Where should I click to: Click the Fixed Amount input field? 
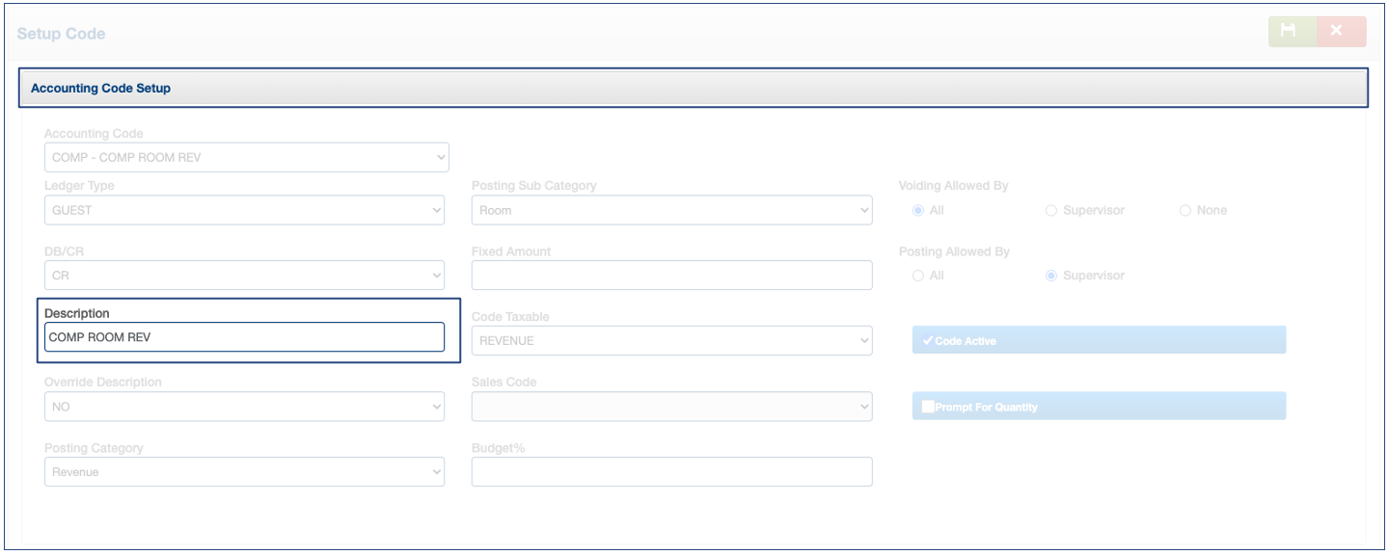point(671,276)
